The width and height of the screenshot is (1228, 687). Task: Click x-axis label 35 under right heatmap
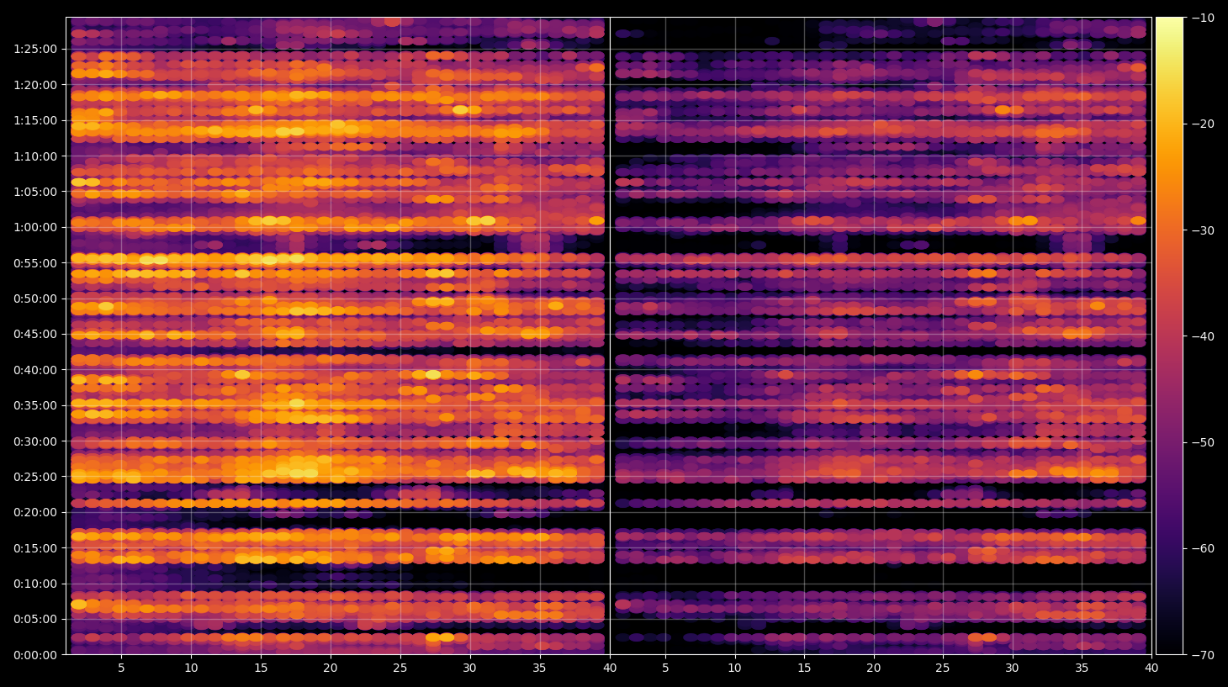coord(1082,669)
